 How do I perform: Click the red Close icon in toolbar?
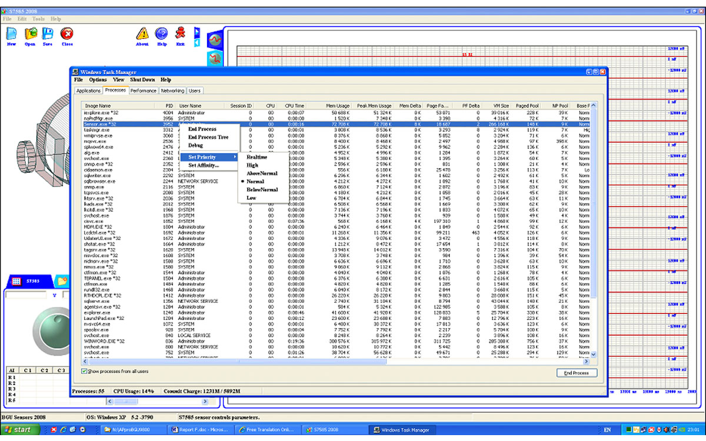67,34
